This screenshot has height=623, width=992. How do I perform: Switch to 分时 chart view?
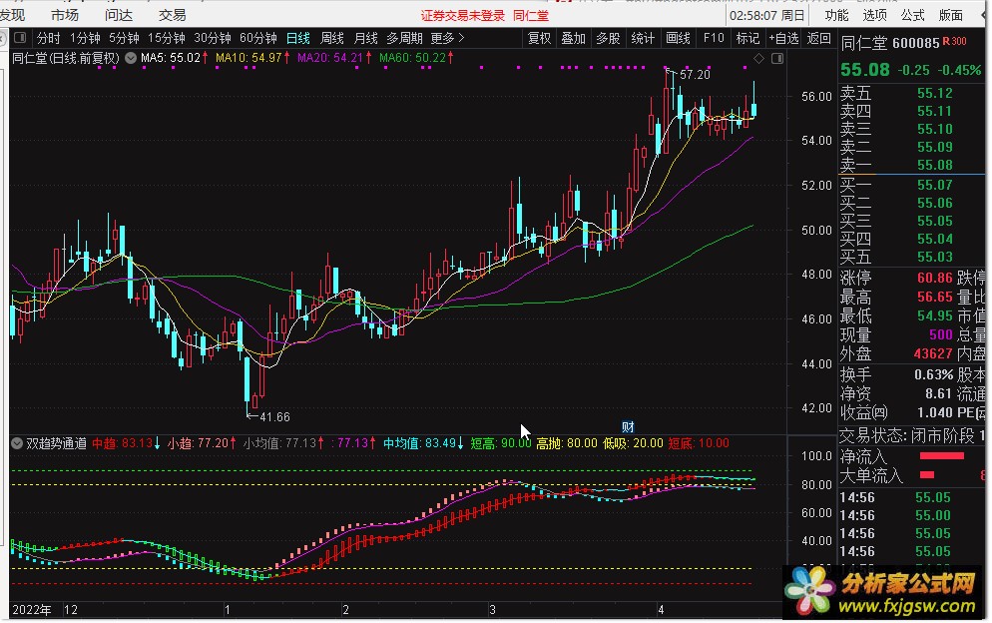[48, 38]
